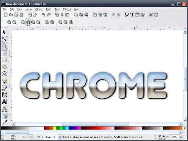The height and width of the screenshot is (141, 188).
Task: Open Align and Distribute icon
Action: 143,14
